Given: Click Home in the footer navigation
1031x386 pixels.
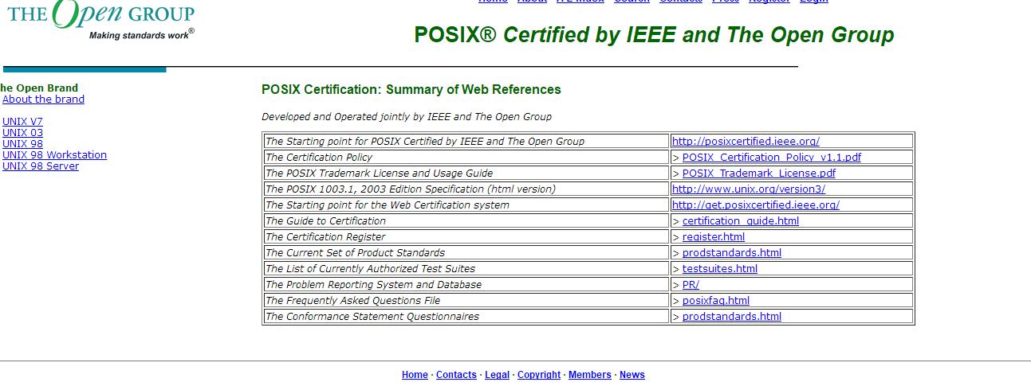Looking at the screenshot, I should pyautogui.click(x=415, y=375).
